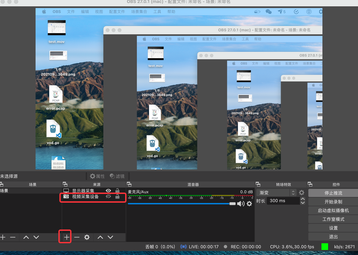
Task: Select the 显示器采集 source row
Action: [x=94, y=191]
